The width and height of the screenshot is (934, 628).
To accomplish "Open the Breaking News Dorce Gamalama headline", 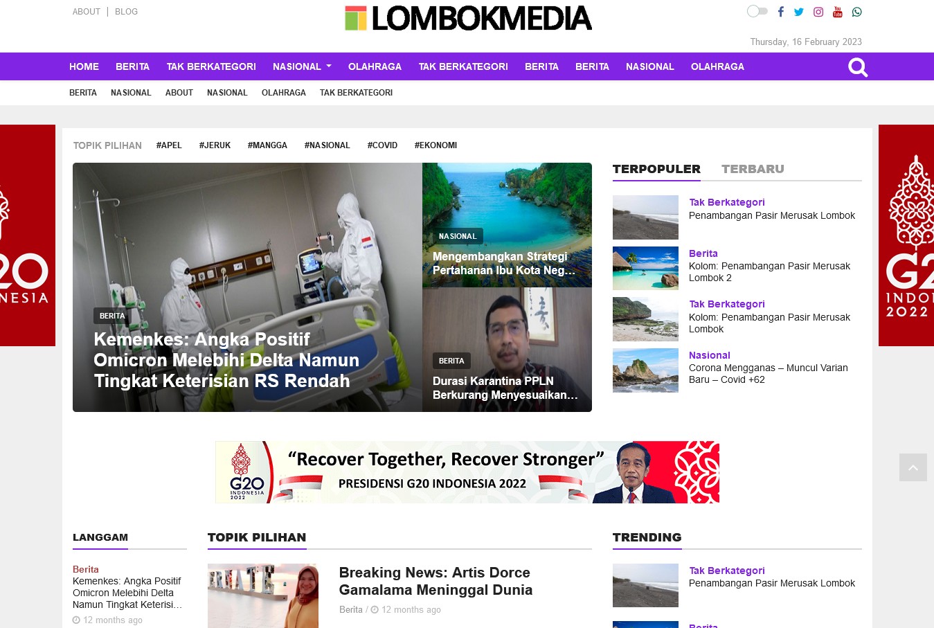I will [x=435, y=581].
